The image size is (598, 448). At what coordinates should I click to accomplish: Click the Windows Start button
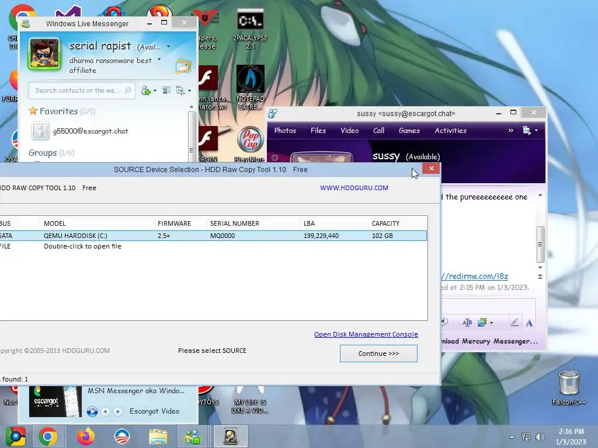15,436
